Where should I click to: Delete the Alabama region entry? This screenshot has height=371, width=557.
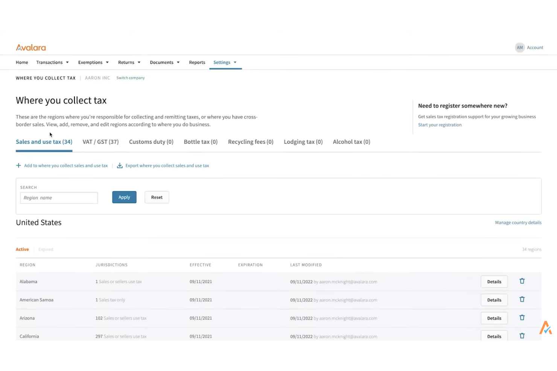point(522,281)
